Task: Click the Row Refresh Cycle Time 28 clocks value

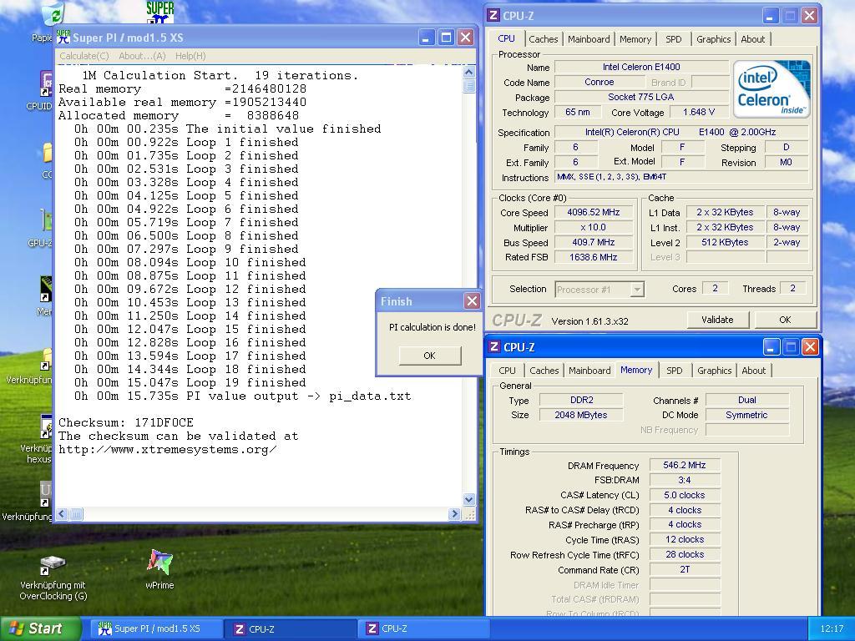Action: point(685,554)
